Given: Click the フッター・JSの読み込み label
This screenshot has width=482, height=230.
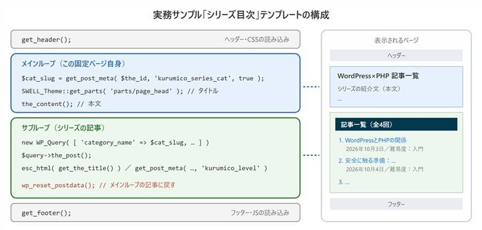Looking at the screenshot, I should 260,213.
